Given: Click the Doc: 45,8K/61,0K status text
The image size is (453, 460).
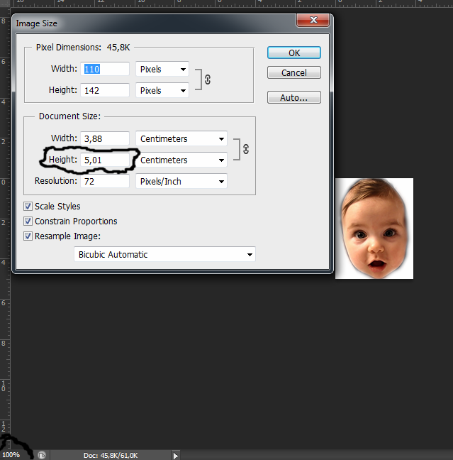Looking at the screenshot, I should pyautogui.click(x=111, y=456).
